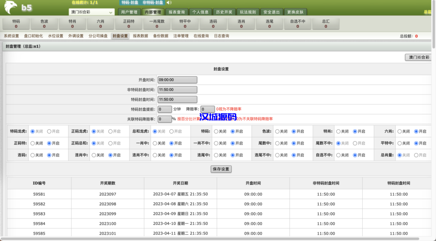Open the 个人信息 menu tab
Viewport: 436px width, 241px height.
(200, 12)
